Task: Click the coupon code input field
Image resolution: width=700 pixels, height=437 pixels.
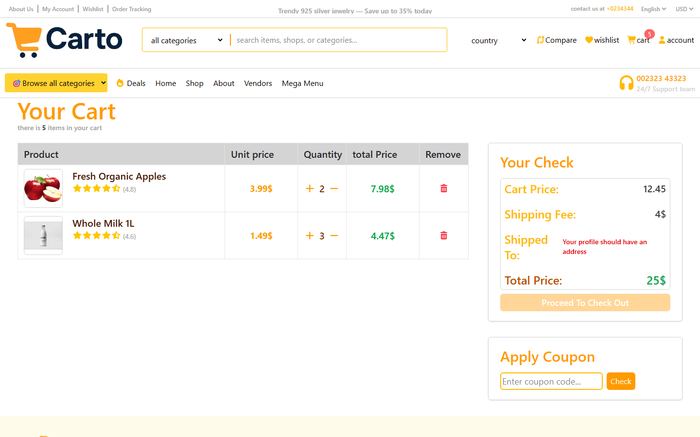Action: click(551, 381)
